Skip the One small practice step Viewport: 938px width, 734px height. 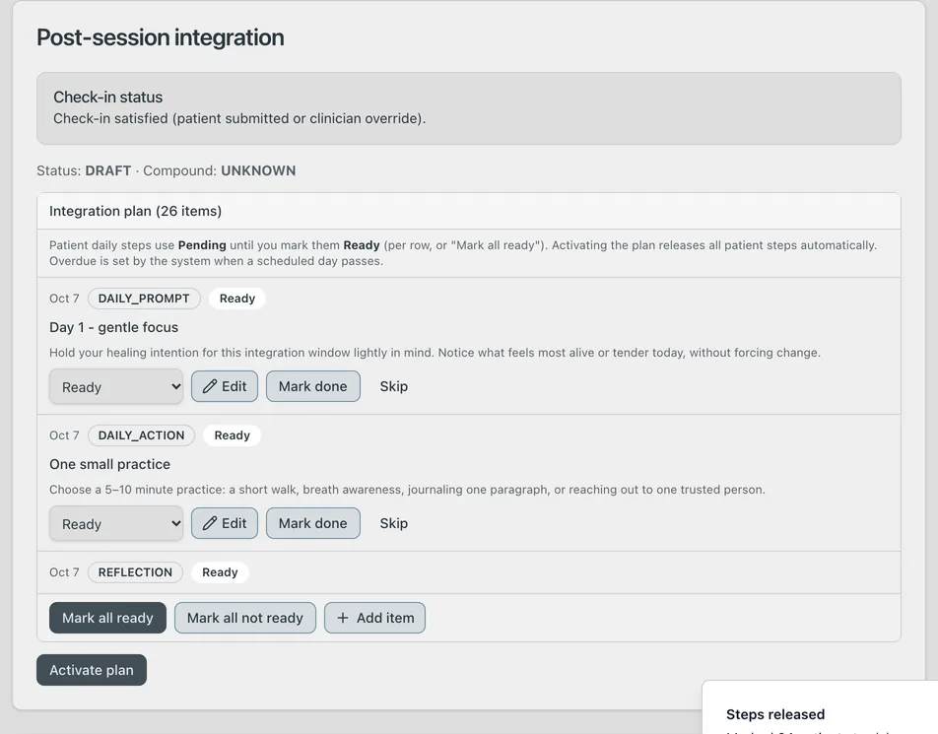(394, 523)
